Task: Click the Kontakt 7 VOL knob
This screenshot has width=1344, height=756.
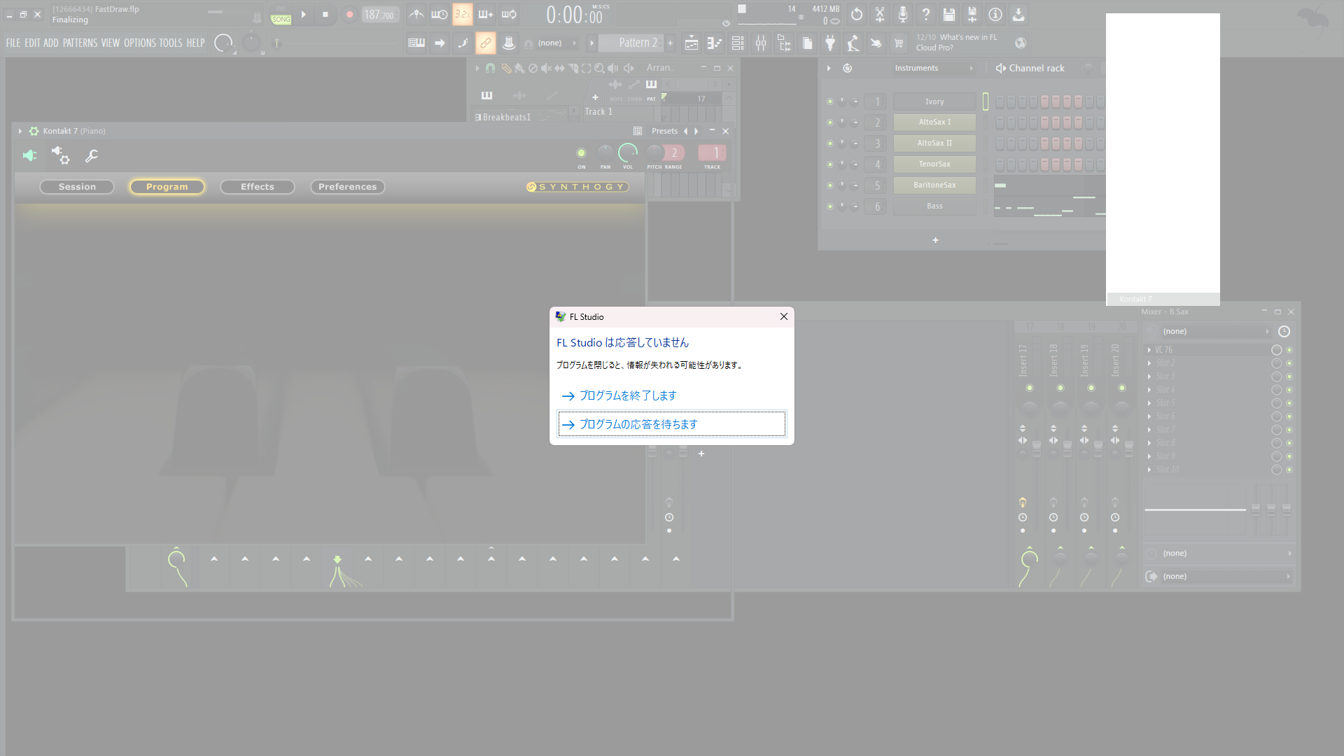Action: (628, 153)
